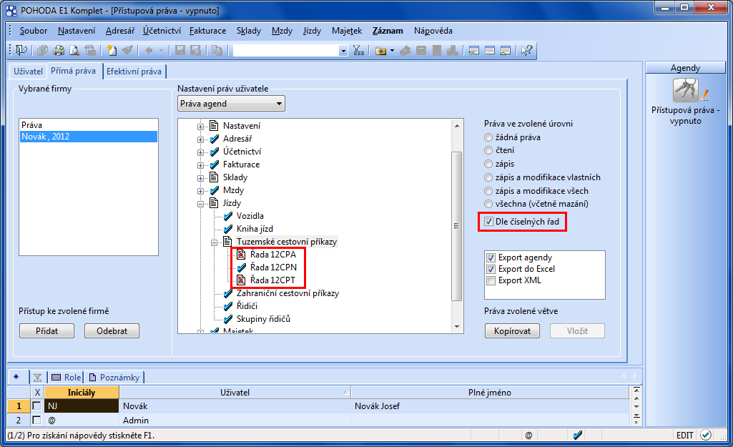Click the yellow folder with star icon
733x447 pixels.
381,51
